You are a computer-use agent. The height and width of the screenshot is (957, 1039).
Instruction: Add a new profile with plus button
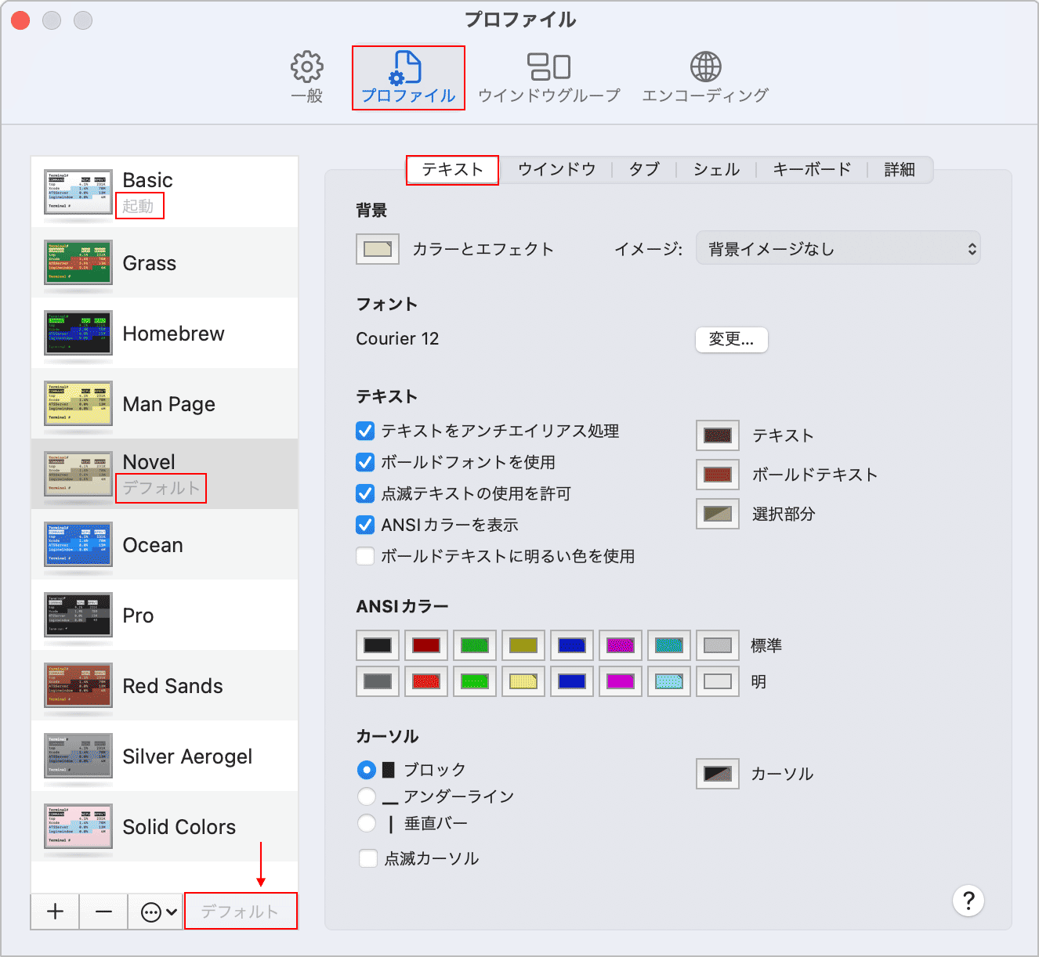point(55,912)
